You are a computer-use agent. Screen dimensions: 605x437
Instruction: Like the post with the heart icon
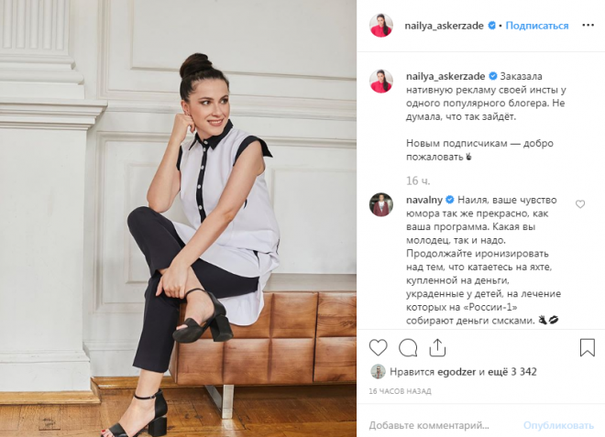378,347
